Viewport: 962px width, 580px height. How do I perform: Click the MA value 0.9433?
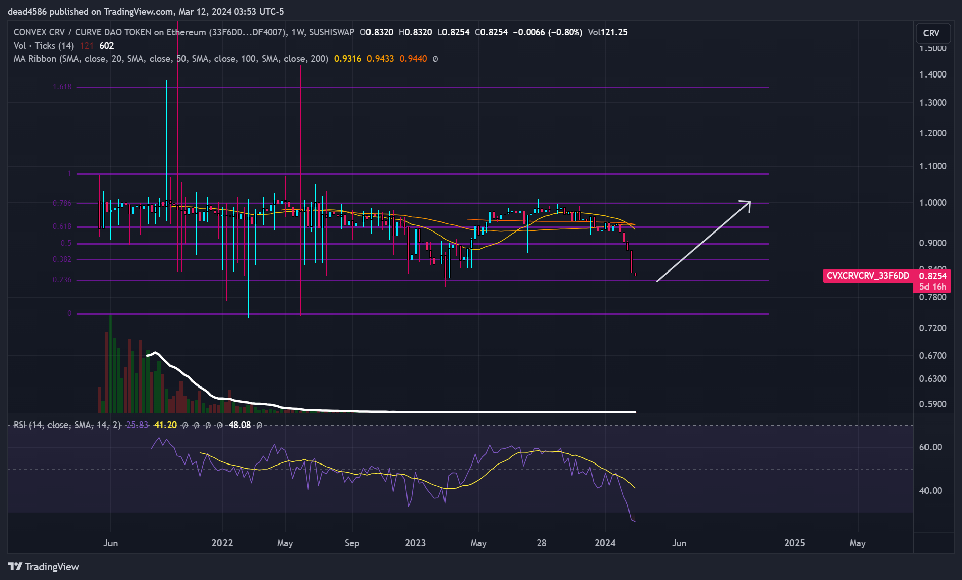point(380,59)
